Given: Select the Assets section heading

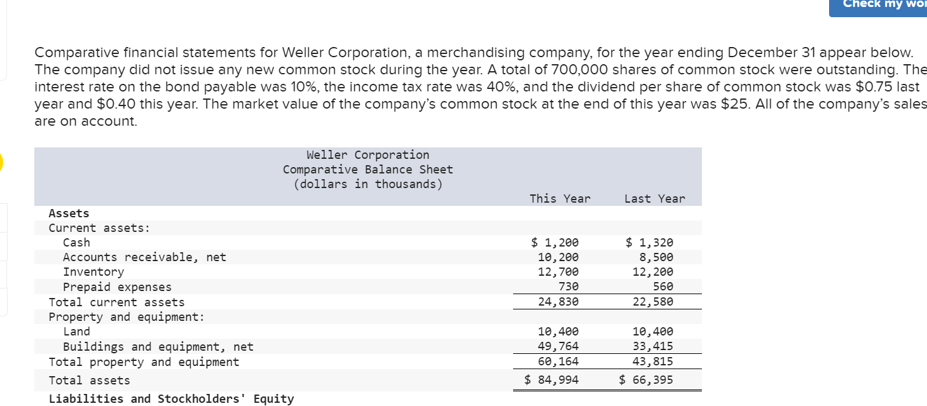Looking at the screenshot, I should [69, 213].
